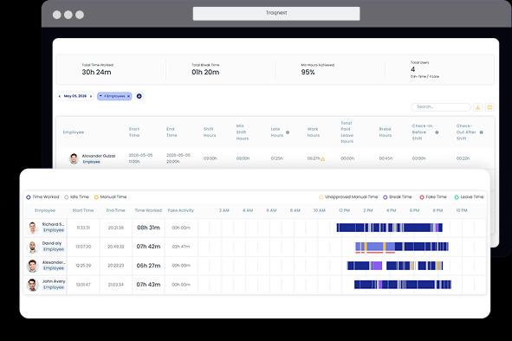Click 07h 42m time worked value

[x=148, y=247]
